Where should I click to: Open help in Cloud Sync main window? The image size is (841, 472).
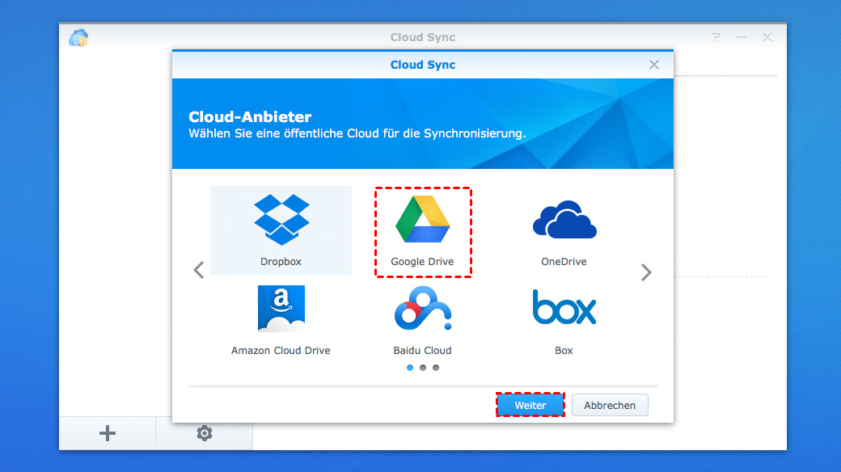pyautogui.click(x=716, y=37)
